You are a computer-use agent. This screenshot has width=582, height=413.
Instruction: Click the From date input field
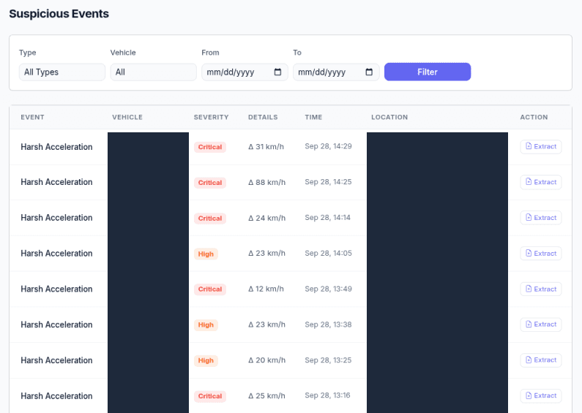245,72
